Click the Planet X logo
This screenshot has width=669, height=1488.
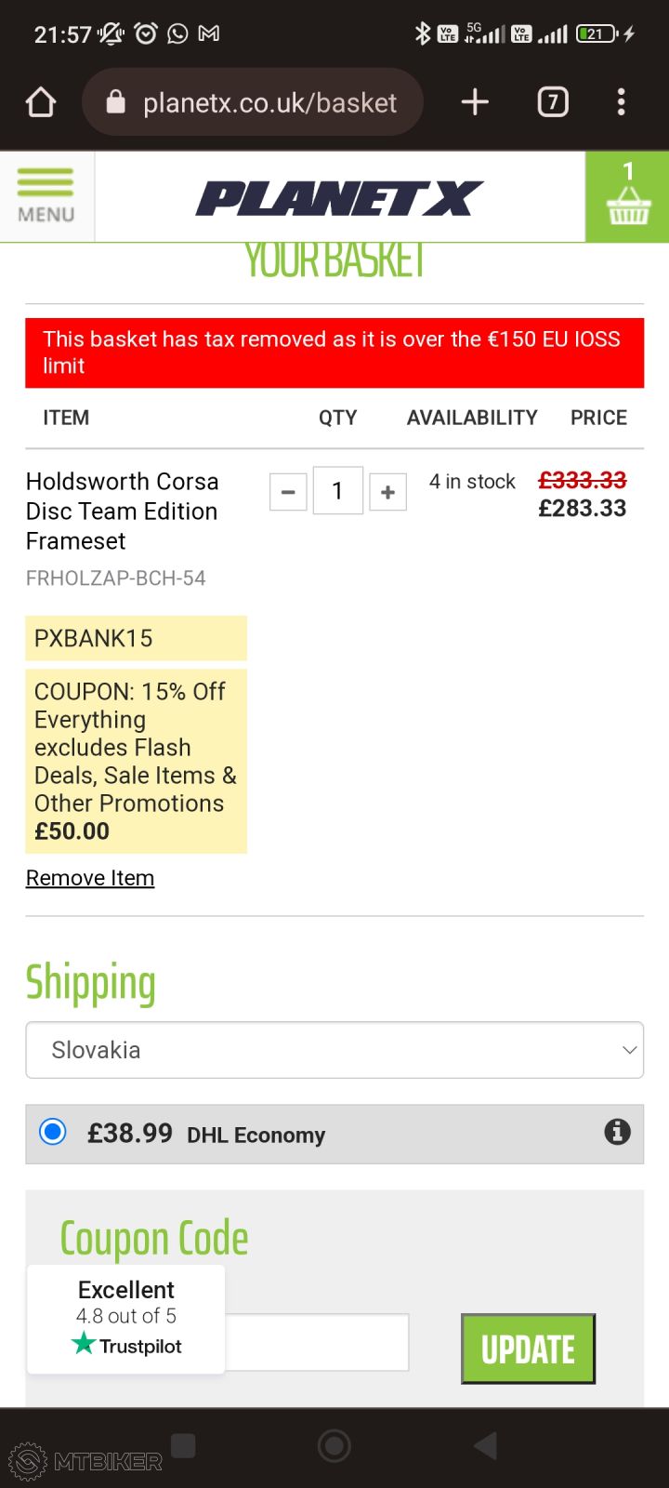click(339, 198)
